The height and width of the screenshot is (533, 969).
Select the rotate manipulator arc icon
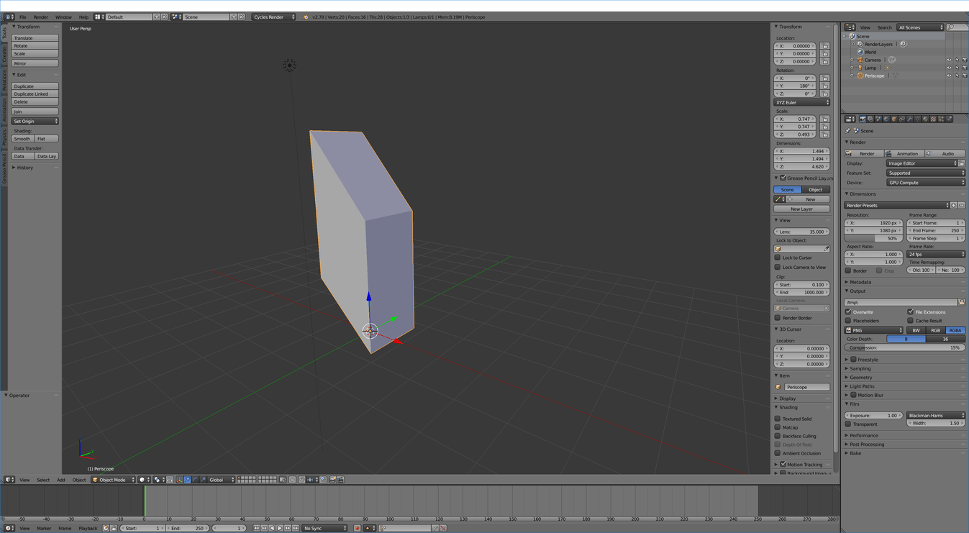(x=195, y=480)
